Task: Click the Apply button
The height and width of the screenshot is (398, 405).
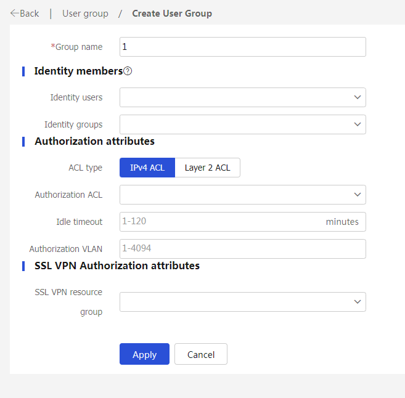Action: (144, 354)
